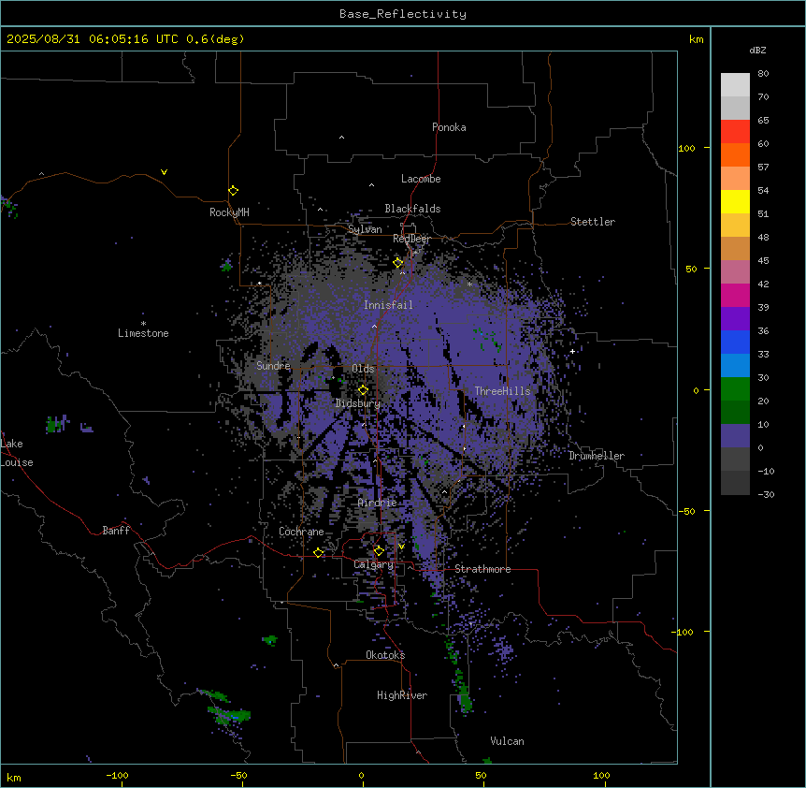The image size is (806, 788).
Task: Click the 100 tick on the vertical axis
Action: 686,148
